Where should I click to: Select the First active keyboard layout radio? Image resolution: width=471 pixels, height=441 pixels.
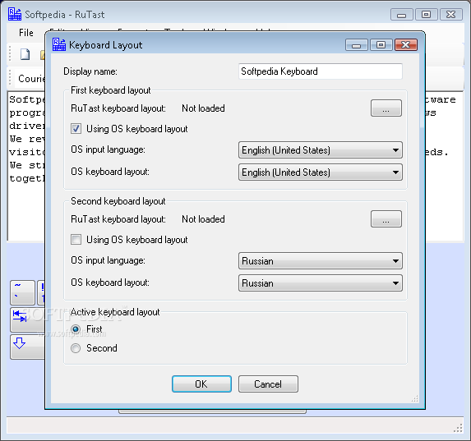click(x=76, y=329)
